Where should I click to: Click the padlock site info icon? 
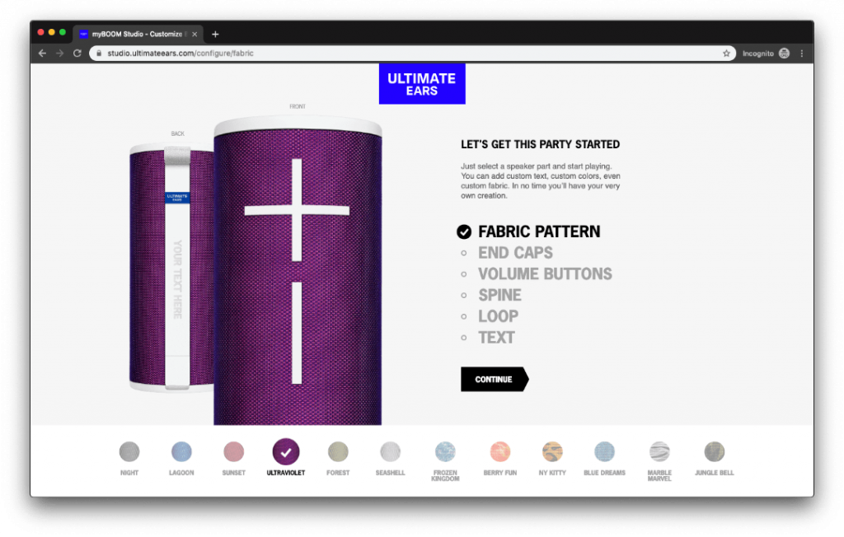(x=99, y=54)
